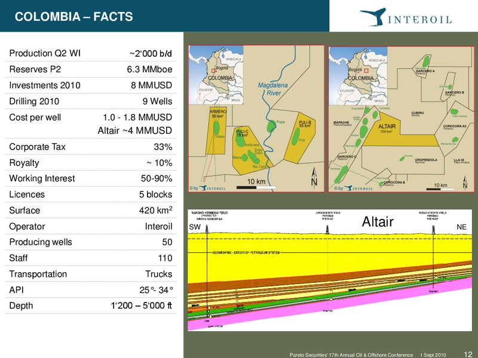
Task: Click the 420 km² value
Action: (156, 210)
